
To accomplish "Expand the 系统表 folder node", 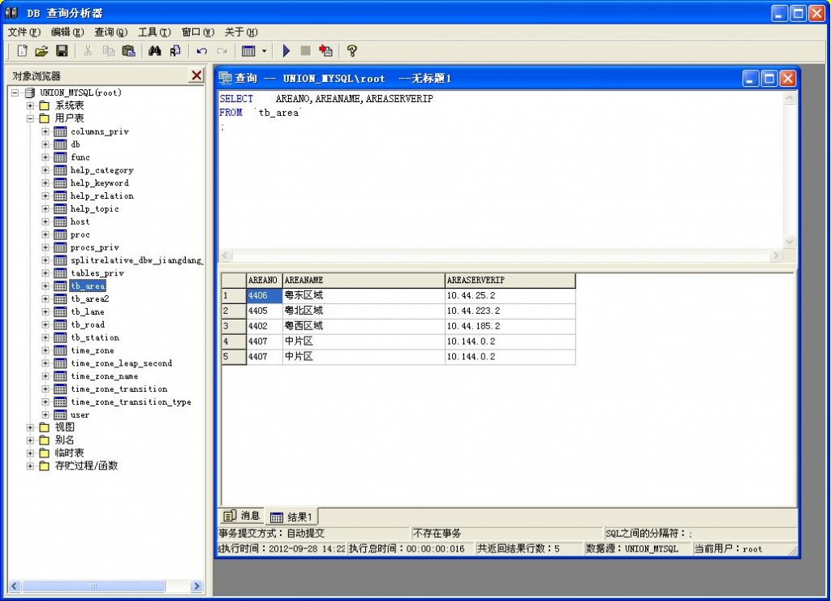I will click(31, 105).
